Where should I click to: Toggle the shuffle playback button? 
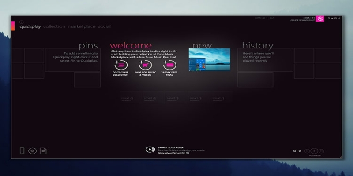pyautogui.click(x=300, y=151)
